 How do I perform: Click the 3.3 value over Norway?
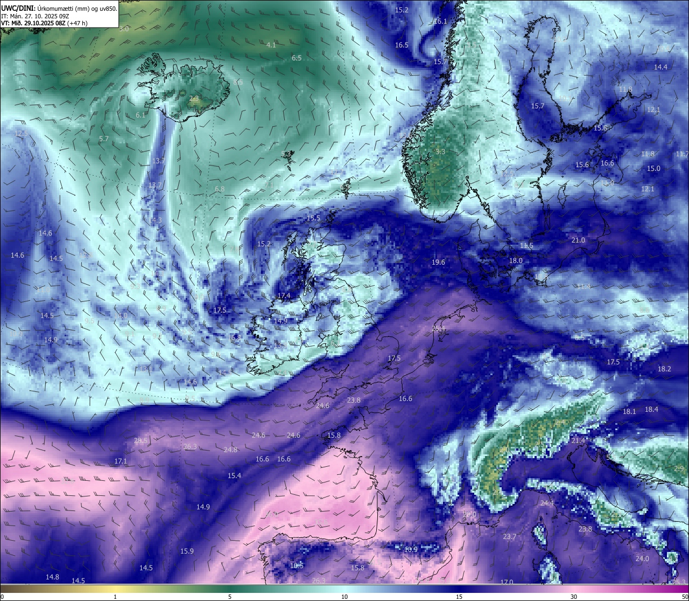point(440,152)
